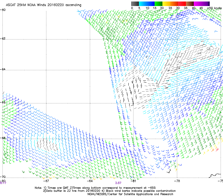223x196 pixels.
Task: Click the '>50 knots' legend label
Action: coord(214,8)
